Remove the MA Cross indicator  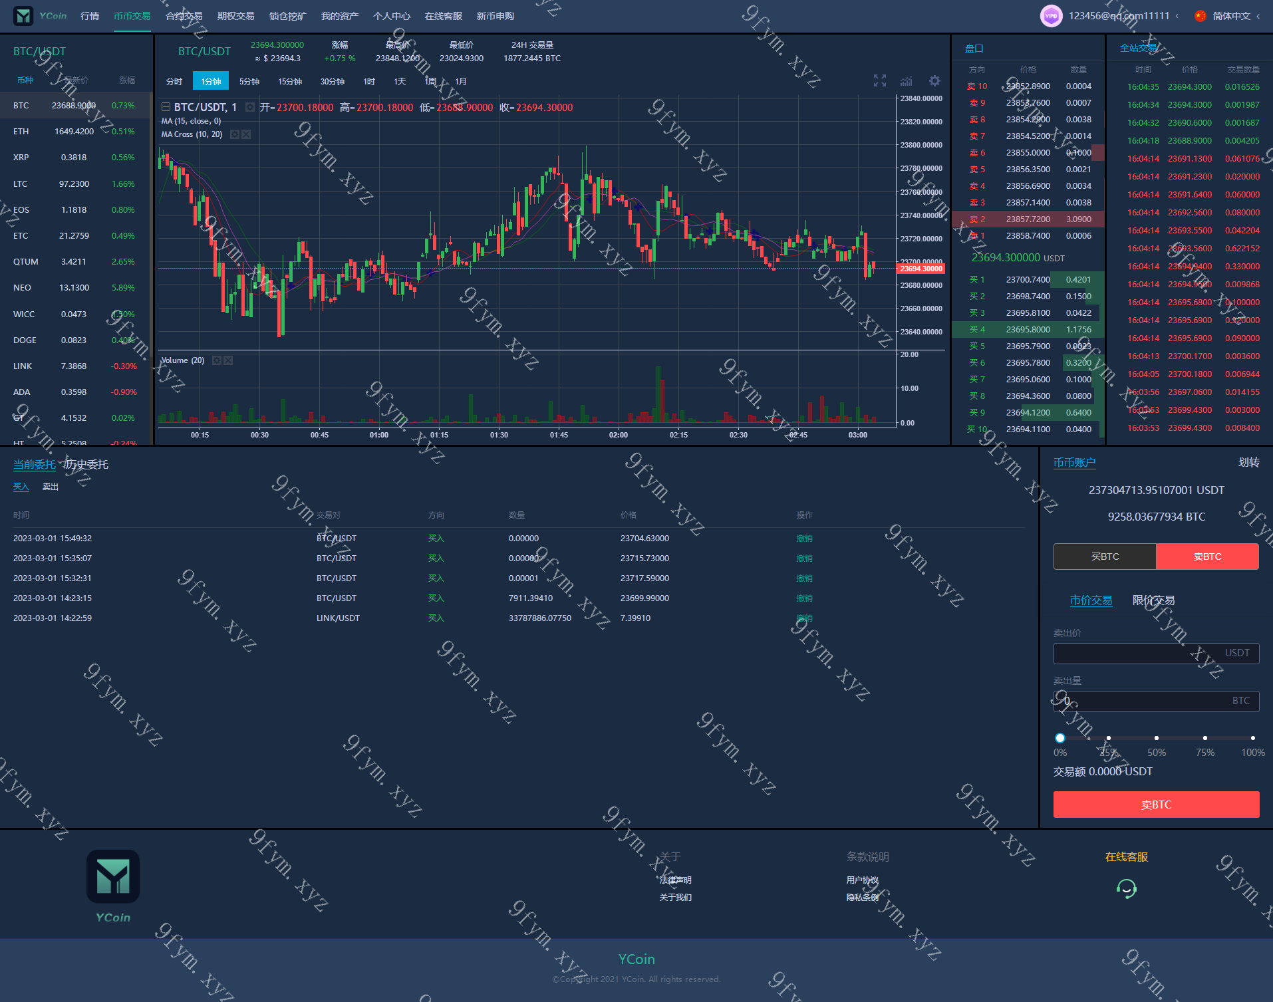point(246,134)
